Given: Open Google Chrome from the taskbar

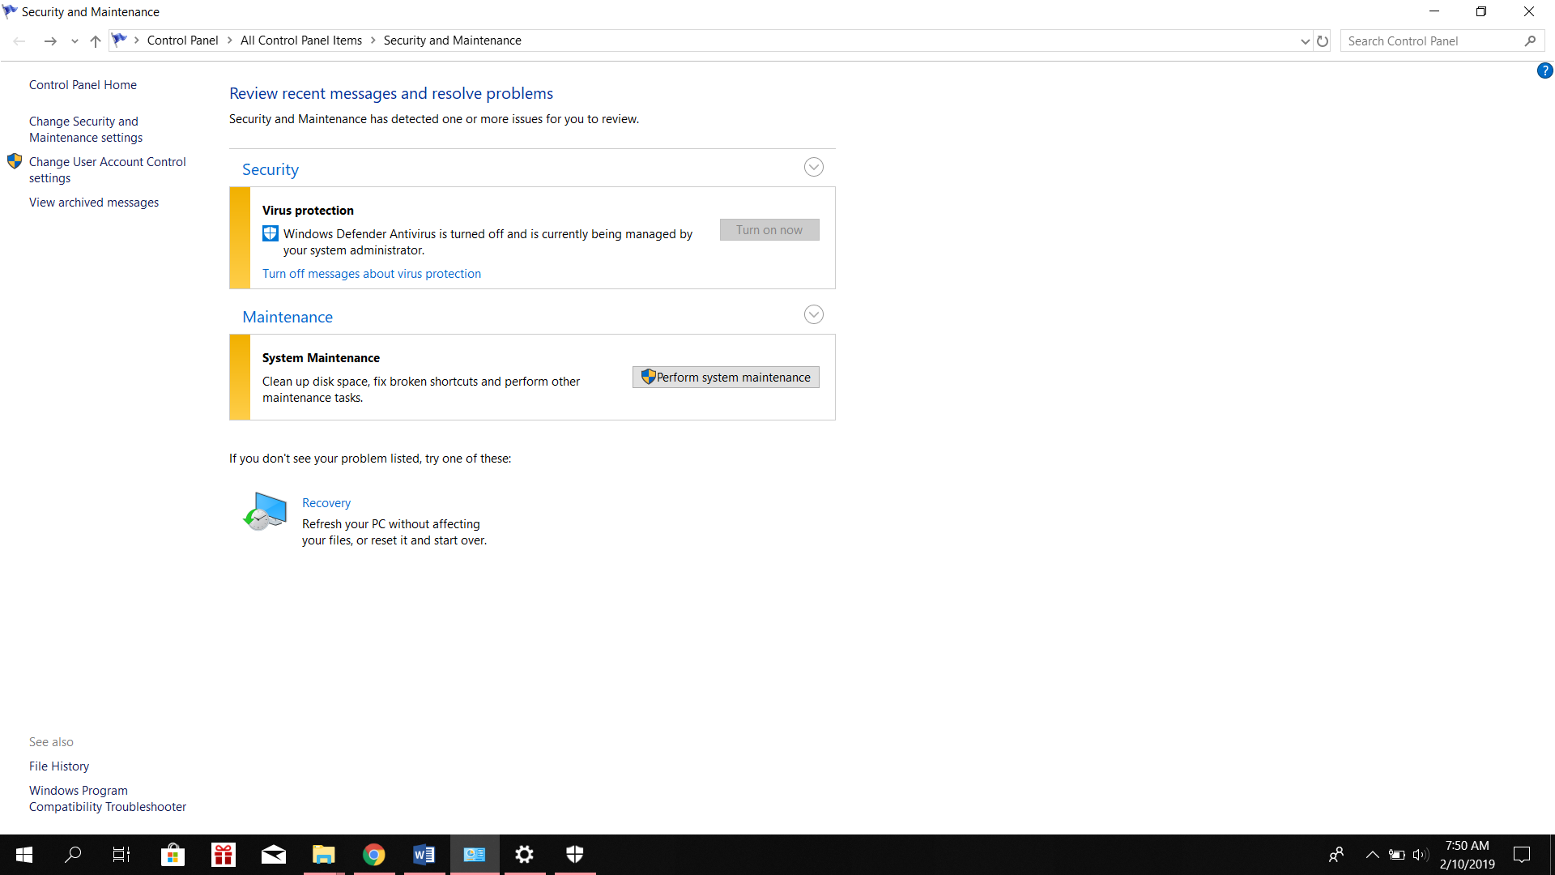Looking at the screenshot, I should point(373,854).
